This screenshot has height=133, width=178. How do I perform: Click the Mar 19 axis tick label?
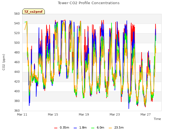tap(84, 114)
